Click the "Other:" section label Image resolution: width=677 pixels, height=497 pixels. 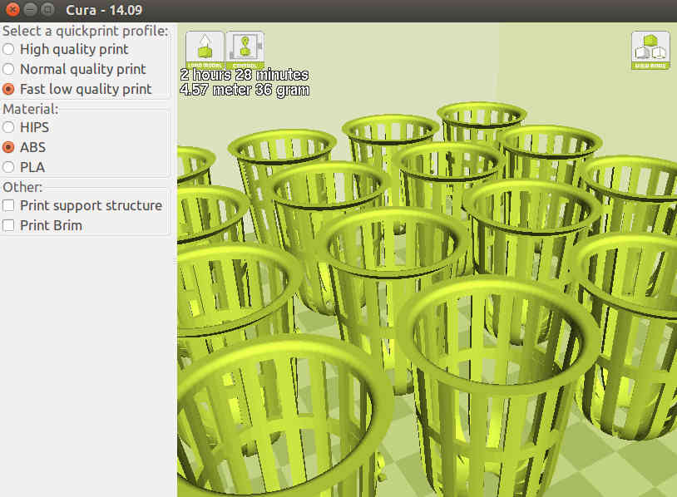pyautogui.click(x=22, y=187)
